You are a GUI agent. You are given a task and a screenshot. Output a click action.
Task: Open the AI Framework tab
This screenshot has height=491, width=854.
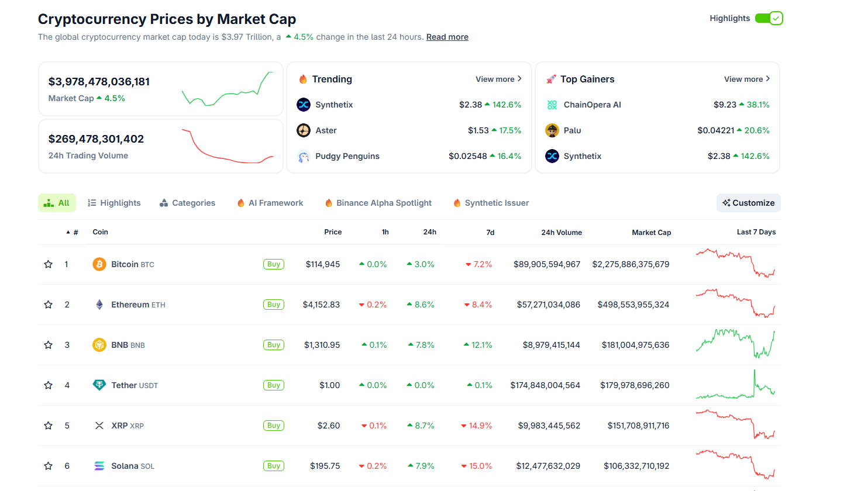pyautogui.click(x=270, y=203)
